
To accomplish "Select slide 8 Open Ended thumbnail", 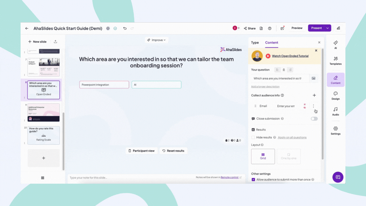I will coord(44,90).
